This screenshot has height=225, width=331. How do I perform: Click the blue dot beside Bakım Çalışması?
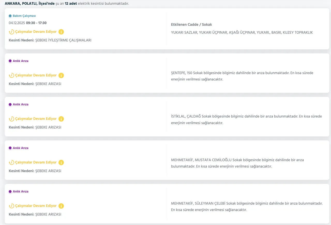(10, 16)
